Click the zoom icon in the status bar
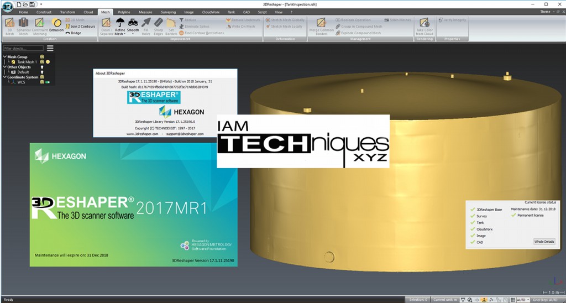 tap(470, 300)
